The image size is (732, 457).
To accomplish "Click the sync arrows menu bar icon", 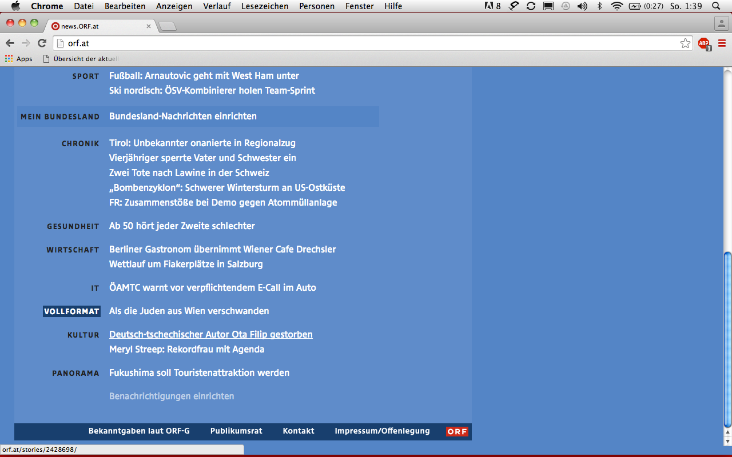I will [531, 6].
